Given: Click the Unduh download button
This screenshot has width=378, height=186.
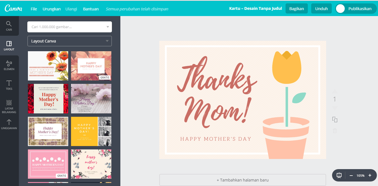Looking at the screenshot, I should [x=321, y=8].
